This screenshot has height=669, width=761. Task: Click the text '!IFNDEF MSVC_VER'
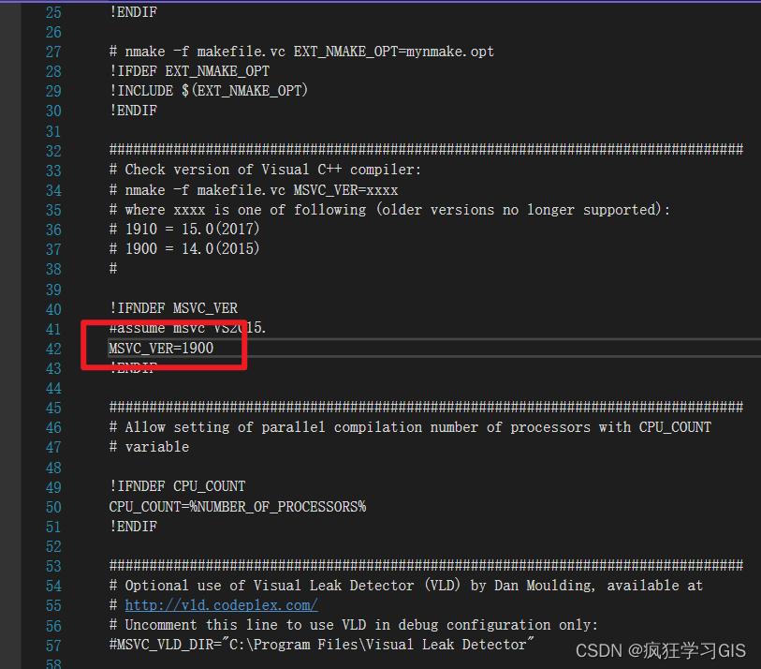[x=174, y=308]
